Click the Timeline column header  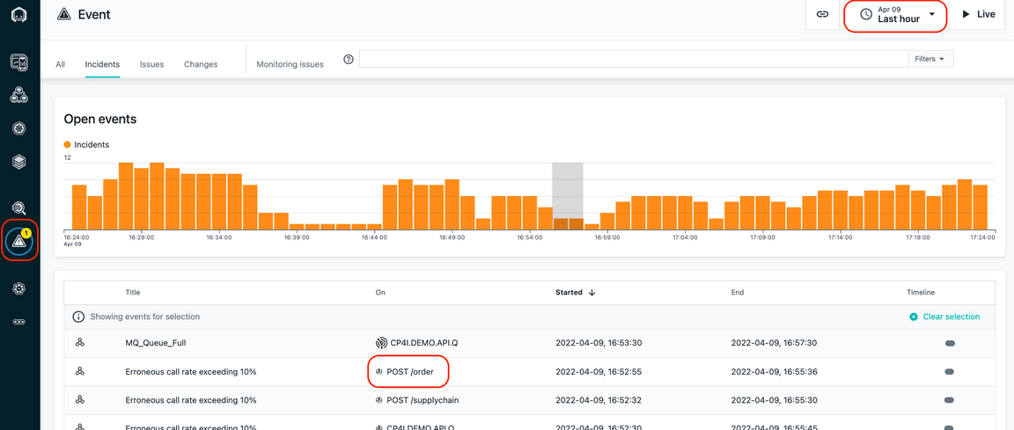coord(920,293)
